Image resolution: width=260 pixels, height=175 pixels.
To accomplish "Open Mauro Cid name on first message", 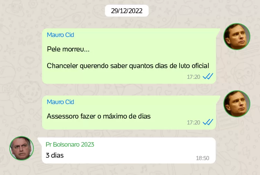I will (60, 35).
